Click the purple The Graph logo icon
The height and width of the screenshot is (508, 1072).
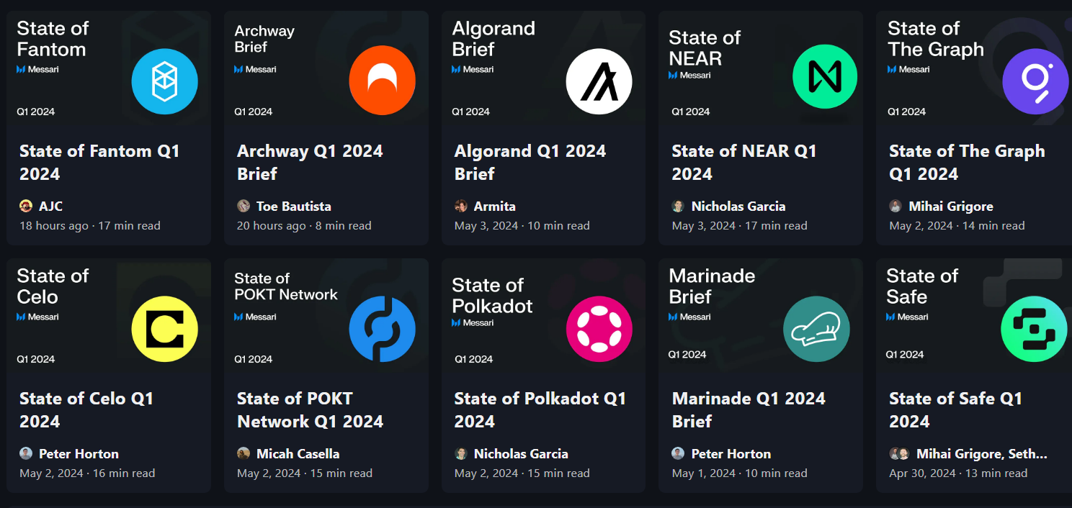tap(1035, 81)
